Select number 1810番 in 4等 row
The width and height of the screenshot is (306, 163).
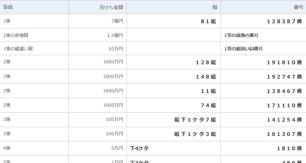290,149
